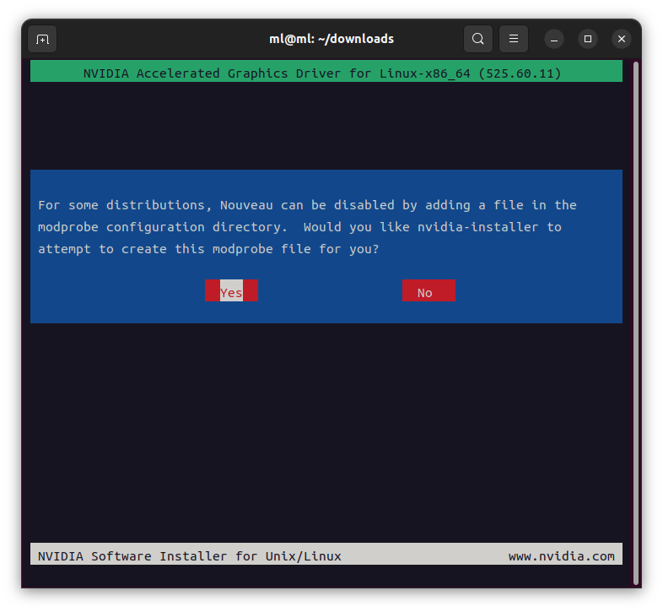The height and width of the screenshot is (612, 663).
Task: Click the 'modprobe configuration directory' message line
Action: click(299, 227)
